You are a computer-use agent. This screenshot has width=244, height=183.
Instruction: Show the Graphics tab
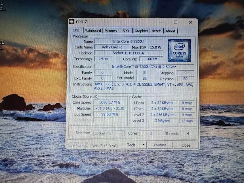pyautogui.click(x=141, y=31)
